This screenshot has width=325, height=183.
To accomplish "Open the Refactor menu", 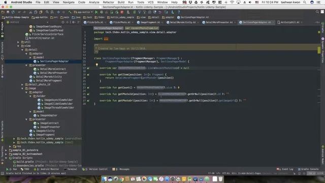I will tap(108, 2).
